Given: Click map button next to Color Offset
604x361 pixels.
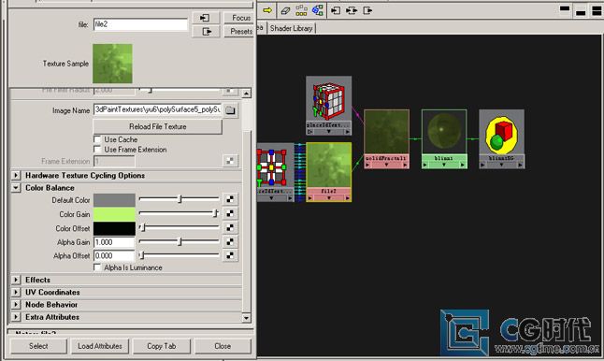Looking at the screenshot, I should (x=230, y=227).
